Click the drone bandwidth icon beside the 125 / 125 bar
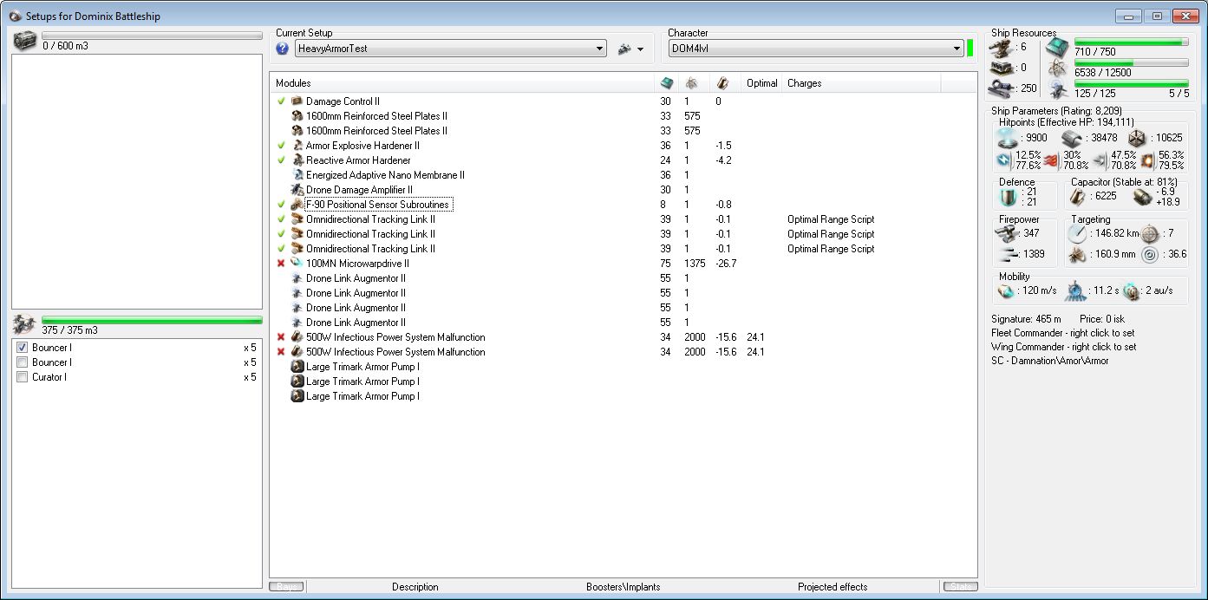The image size is (1208, 600). (x=1056, y=88)
